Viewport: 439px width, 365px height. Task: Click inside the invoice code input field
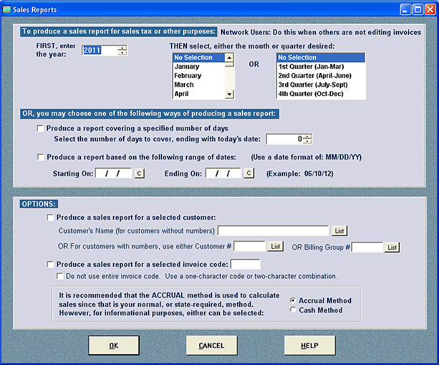click(x=245, y=264)
